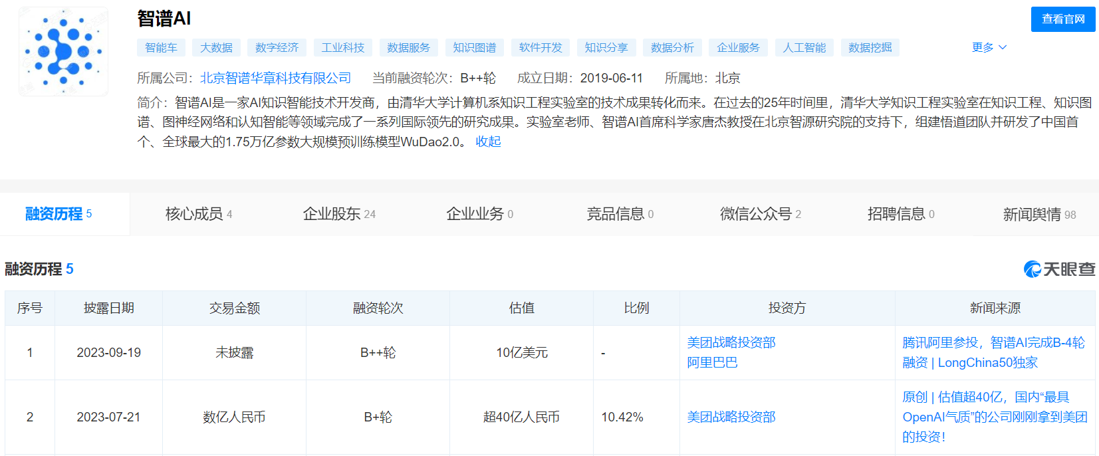Click the 投资方 column header

[x=787, y=308]
